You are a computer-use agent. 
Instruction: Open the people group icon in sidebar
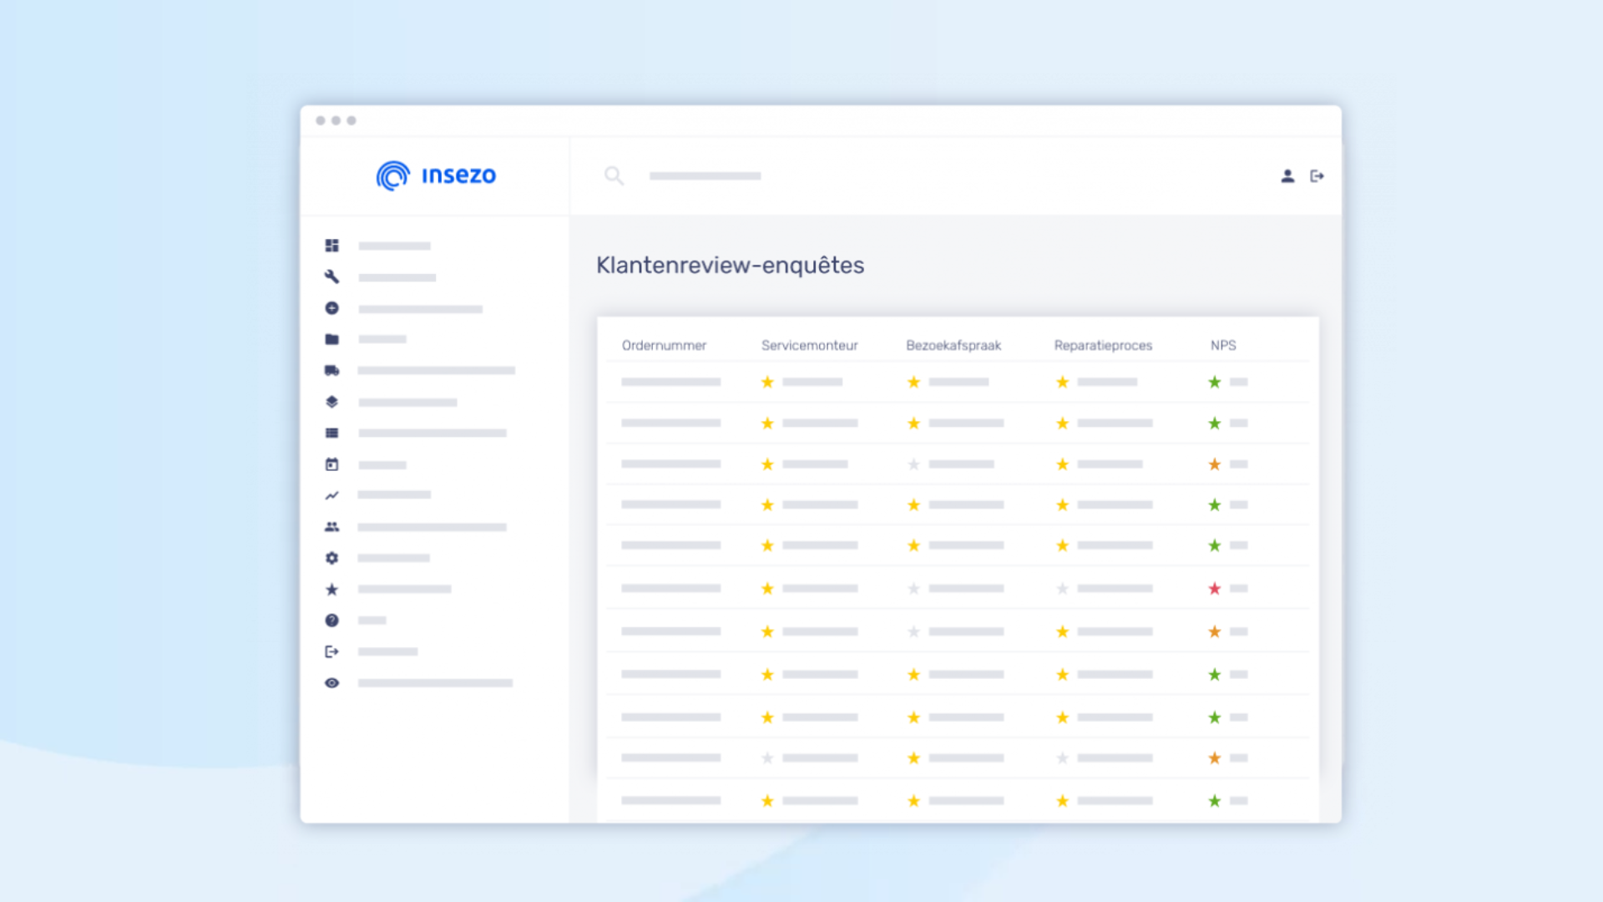pos(331,527)
